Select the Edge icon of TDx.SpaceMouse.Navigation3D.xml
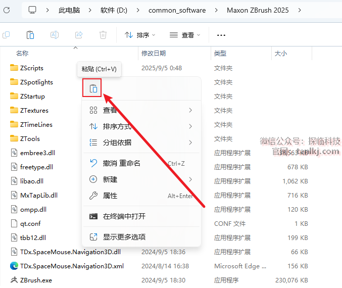Image resolution: width=342 pixels, height=288 pixels. (x=14, y=266)
